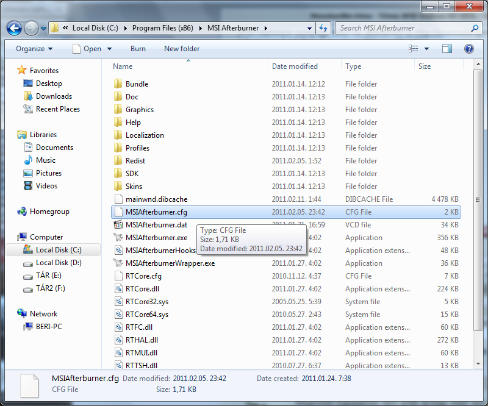488x406 pixels.
Task: Select the mainwnd.dibcache file
Action: (157, 199)
